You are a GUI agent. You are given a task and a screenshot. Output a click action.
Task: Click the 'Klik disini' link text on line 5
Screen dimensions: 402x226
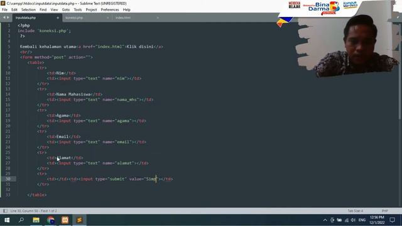click(x=140, y=46)
